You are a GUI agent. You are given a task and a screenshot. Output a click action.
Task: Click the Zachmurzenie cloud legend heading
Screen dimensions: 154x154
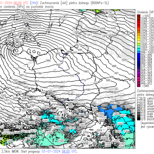145,91
